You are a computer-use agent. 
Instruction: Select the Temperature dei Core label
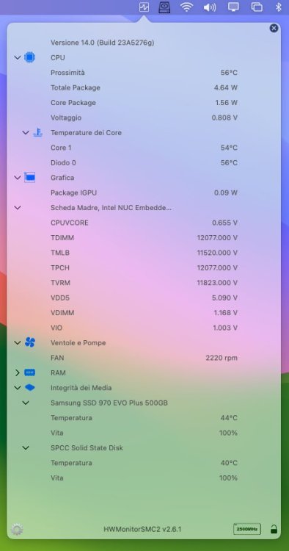87,132
